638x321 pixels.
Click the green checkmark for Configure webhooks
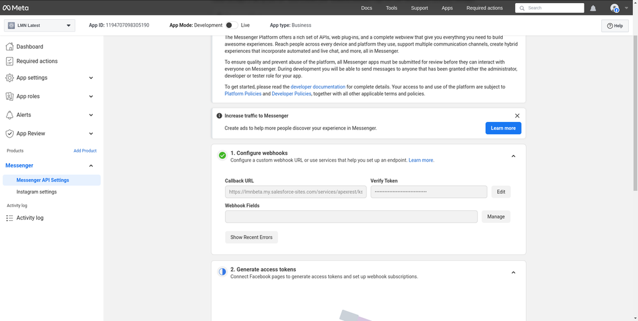click(x=222, y=156)
